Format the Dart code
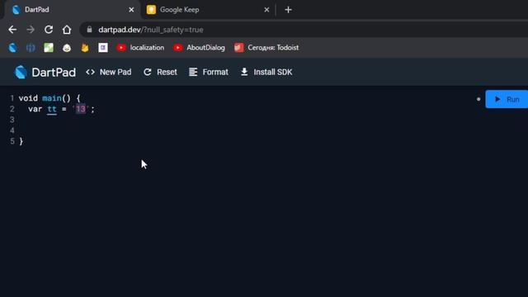 coord(209,72)
